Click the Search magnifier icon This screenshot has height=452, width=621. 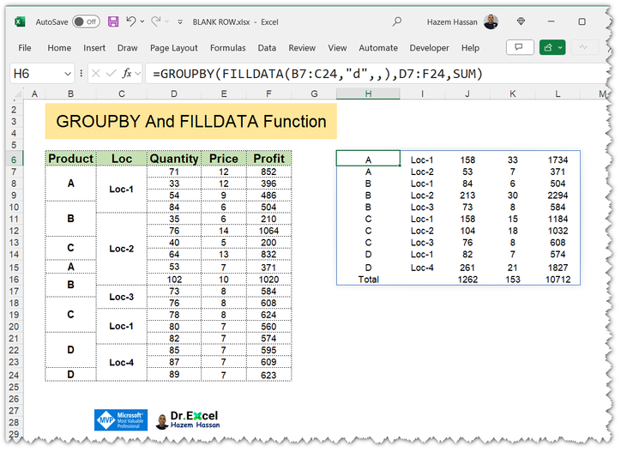[x=397, y=21]
